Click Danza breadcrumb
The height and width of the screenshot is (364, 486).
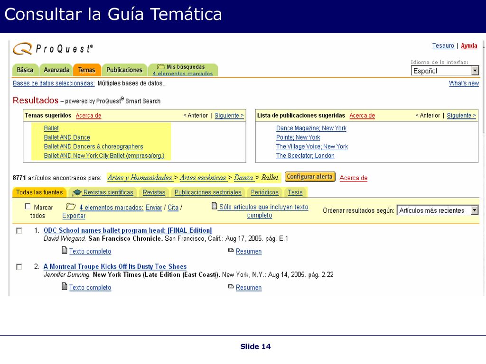(x=243, y=178)
